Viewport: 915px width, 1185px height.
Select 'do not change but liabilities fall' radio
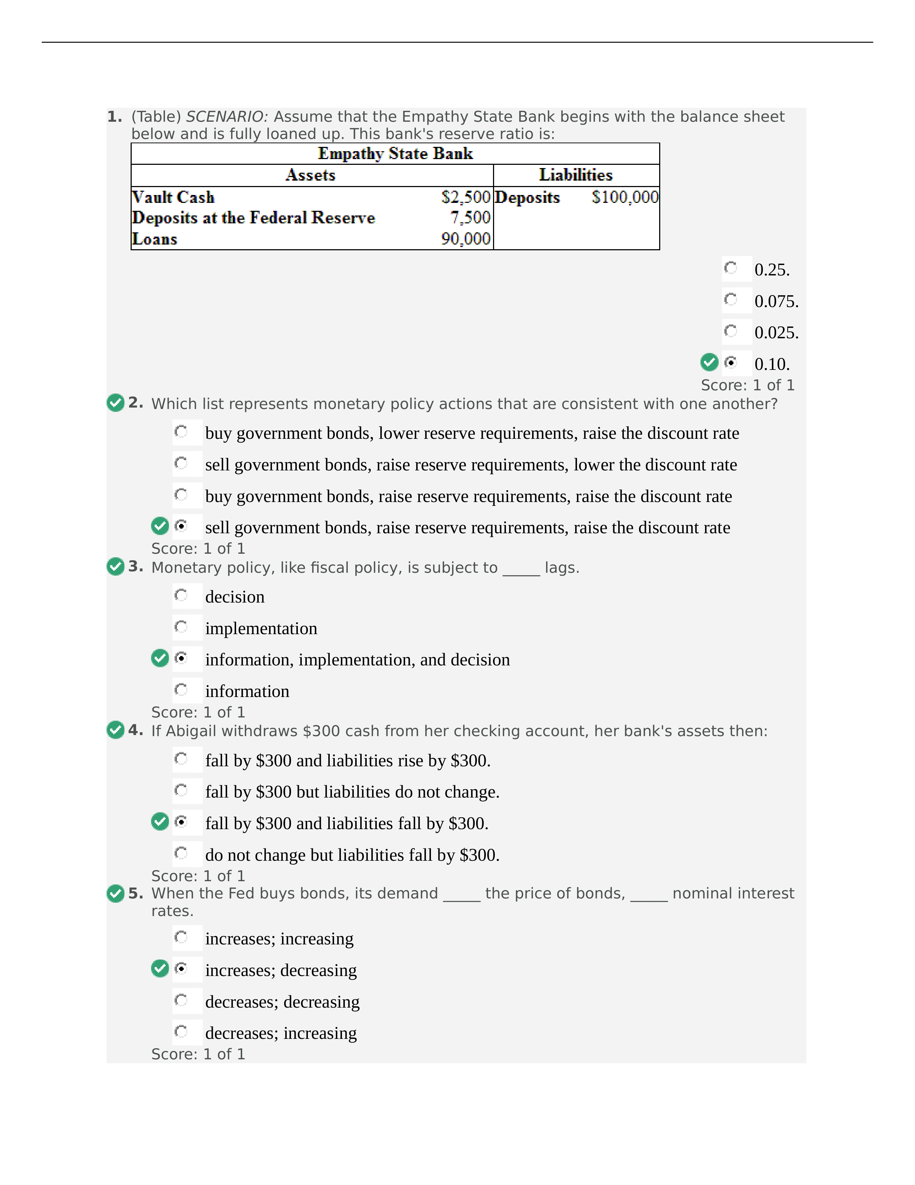point(181,854)
